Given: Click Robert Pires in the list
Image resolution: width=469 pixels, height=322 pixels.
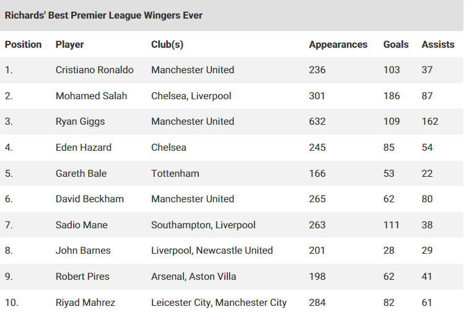Looking at the screenshot, I should [82, 277].
